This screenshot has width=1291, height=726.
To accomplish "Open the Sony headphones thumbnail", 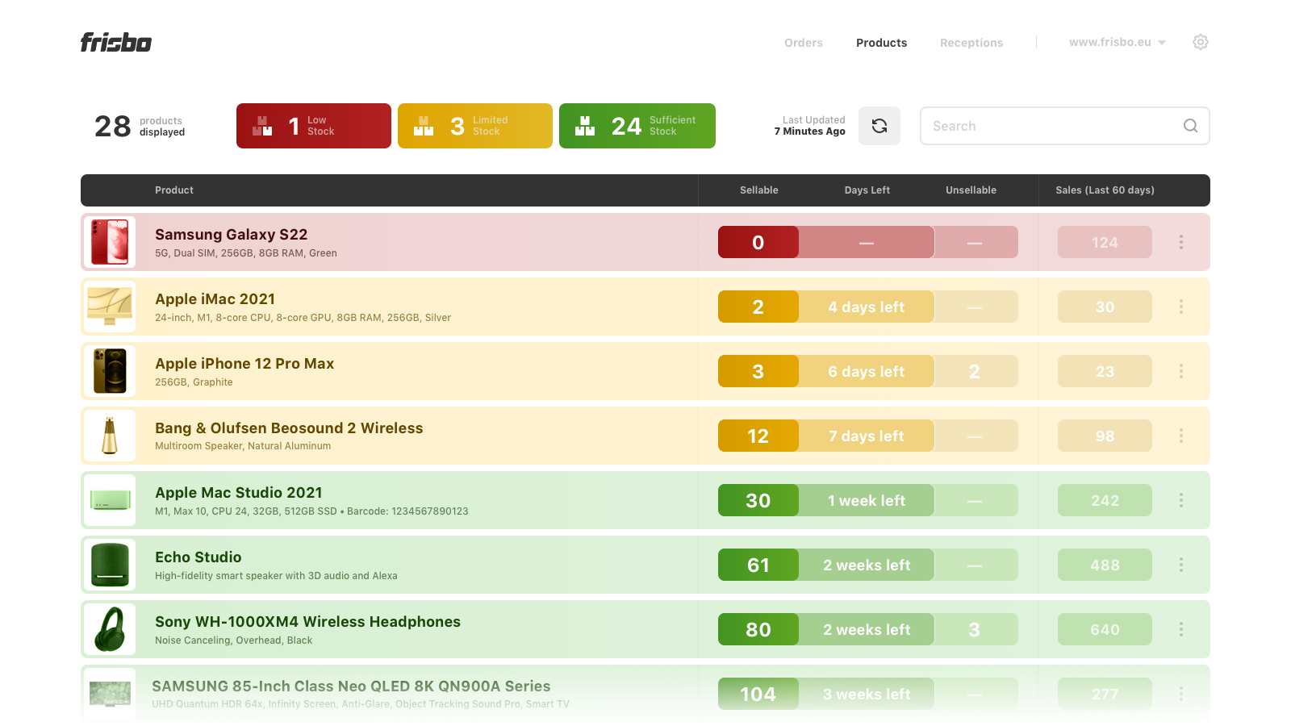I will 110,629.
